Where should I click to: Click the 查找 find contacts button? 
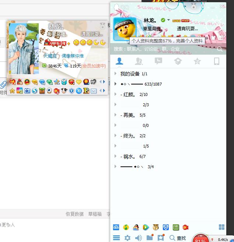point(178,238)
